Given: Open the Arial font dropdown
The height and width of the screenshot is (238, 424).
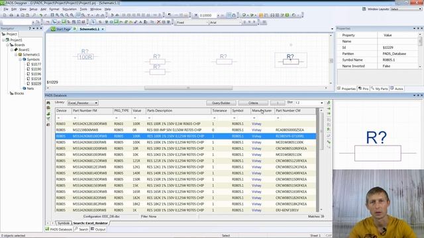Looking at the screenshot, I should point(240,22).
